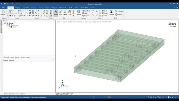Click the Save icon in quick access toolbar
Viewport: 179px width, 101px height.
tap(8, 4)
